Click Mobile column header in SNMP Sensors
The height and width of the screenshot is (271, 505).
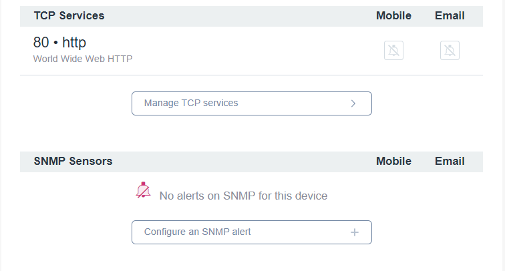click(393, 161)
